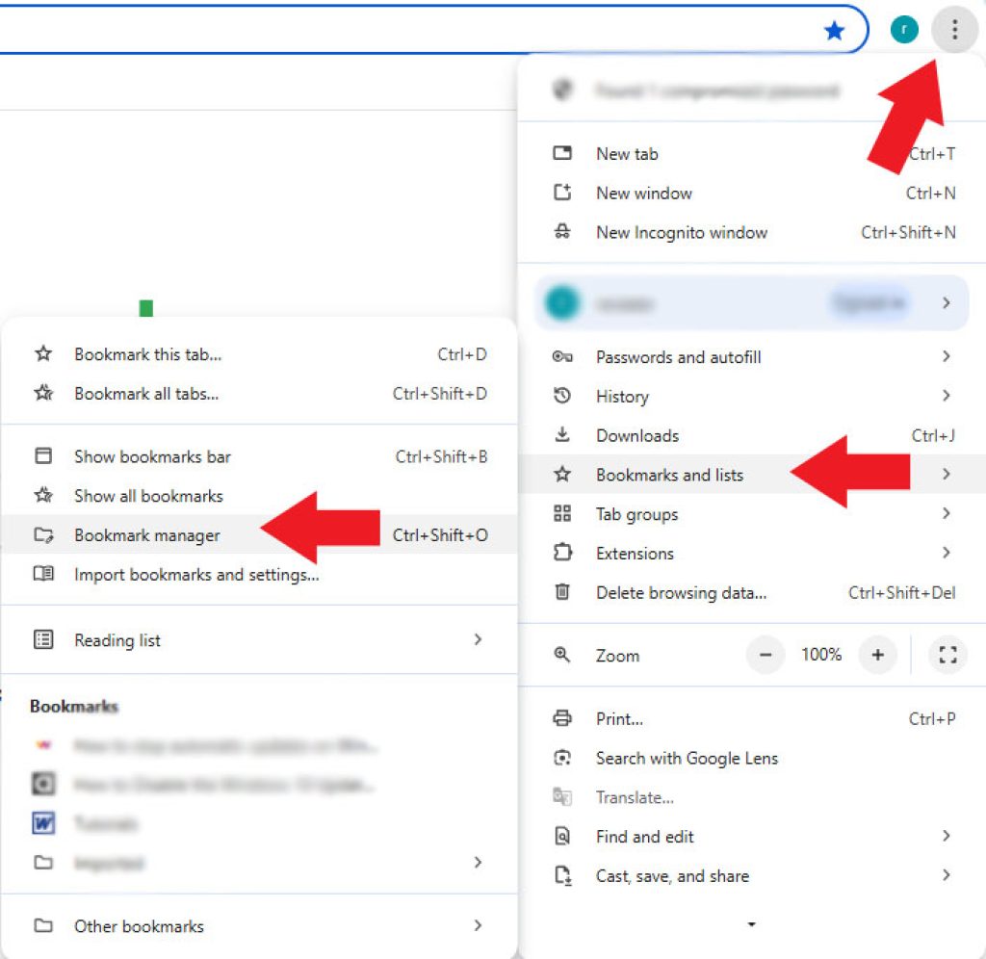Click the Find and edit icon

[562, 836]
